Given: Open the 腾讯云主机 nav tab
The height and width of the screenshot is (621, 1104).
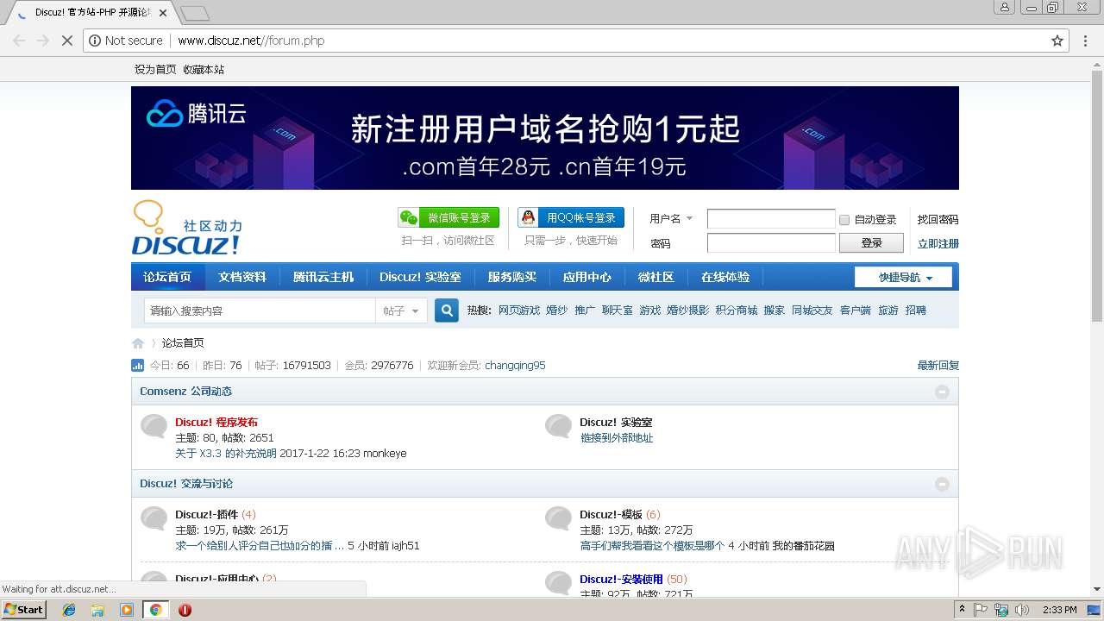Looking at the screenshot, I should coord(323,277).
